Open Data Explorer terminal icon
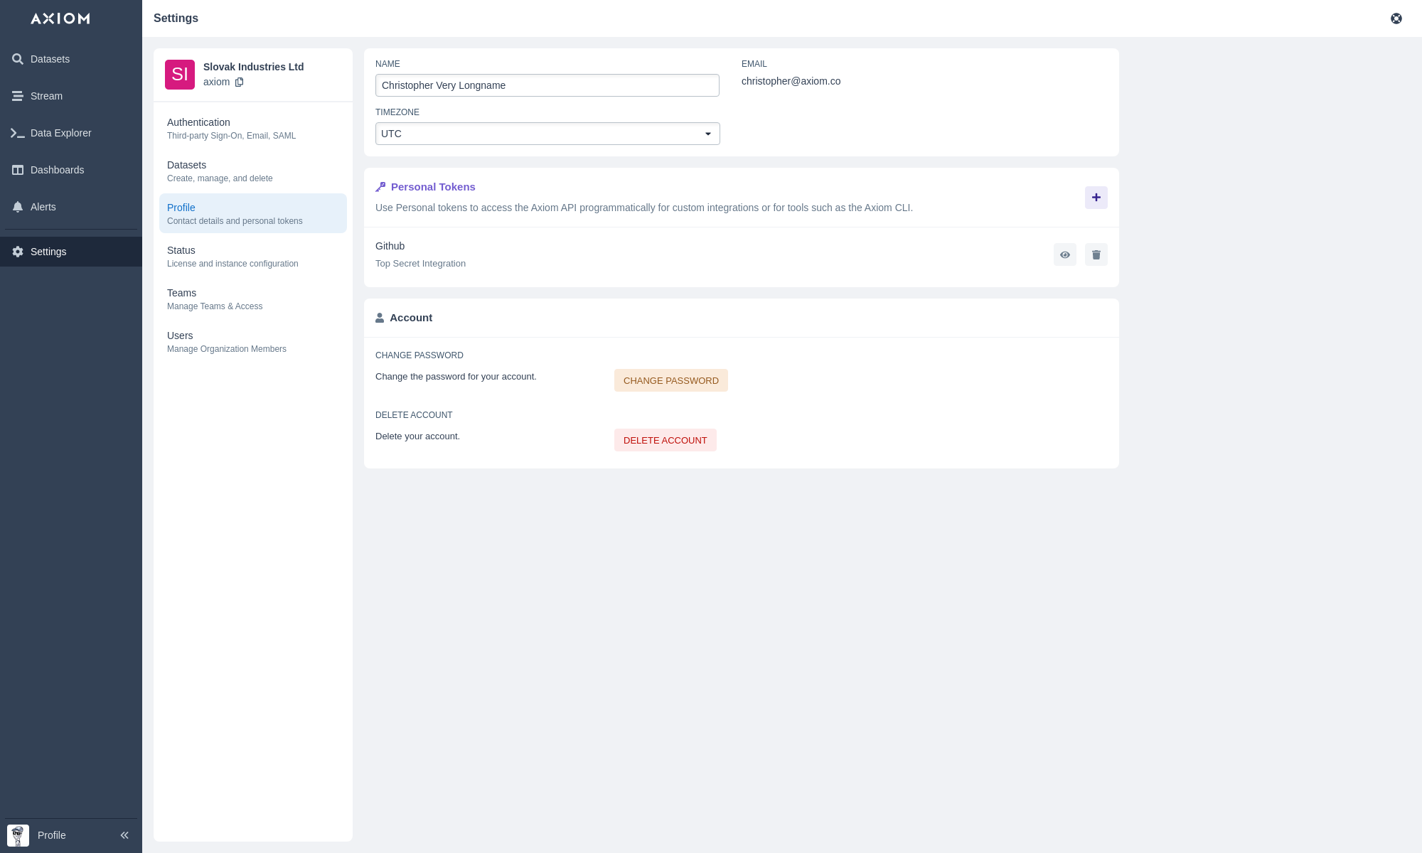Image resolution: width=1422 pixels, height=853 pixels. tap(18, 133)
